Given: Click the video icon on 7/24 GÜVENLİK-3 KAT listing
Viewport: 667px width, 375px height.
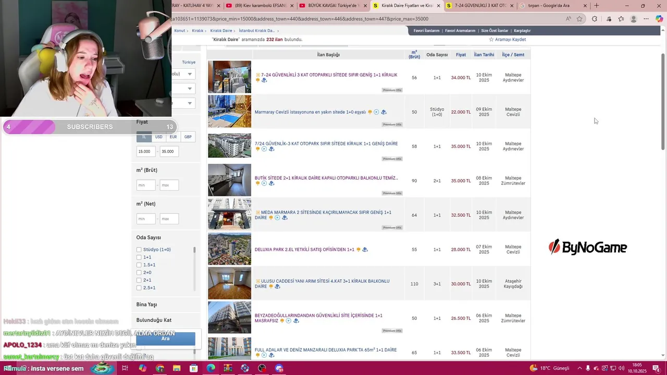Looking at the screenshot, I should [264, 149].
